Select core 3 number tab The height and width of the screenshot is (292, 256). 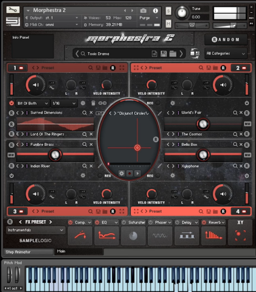(18, 211)
